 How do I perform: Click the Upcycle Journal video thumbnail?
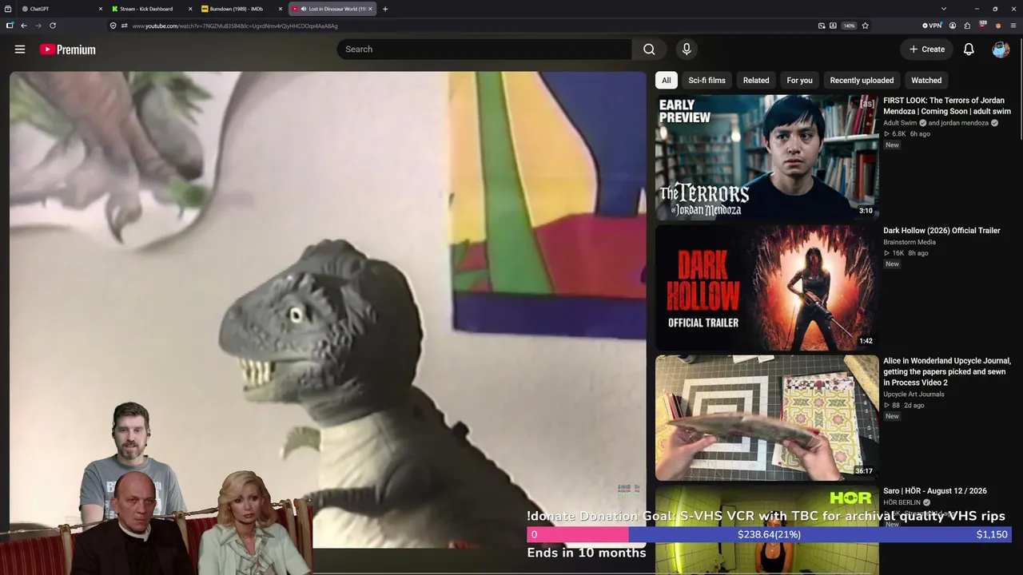click(x=767, y=418)
